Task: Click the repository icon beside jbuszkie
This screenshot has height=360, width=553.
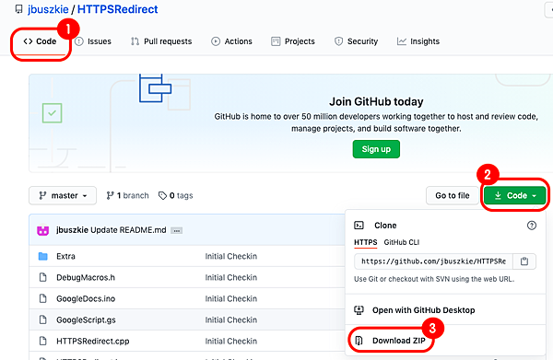Action: pos(18,9)
